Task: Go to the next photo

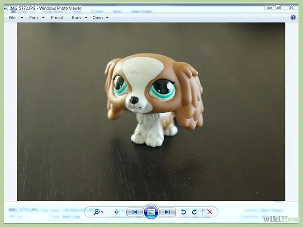Action: tap(167, 212)
